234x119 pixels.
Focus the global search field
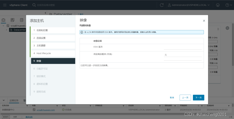point(46,5)
